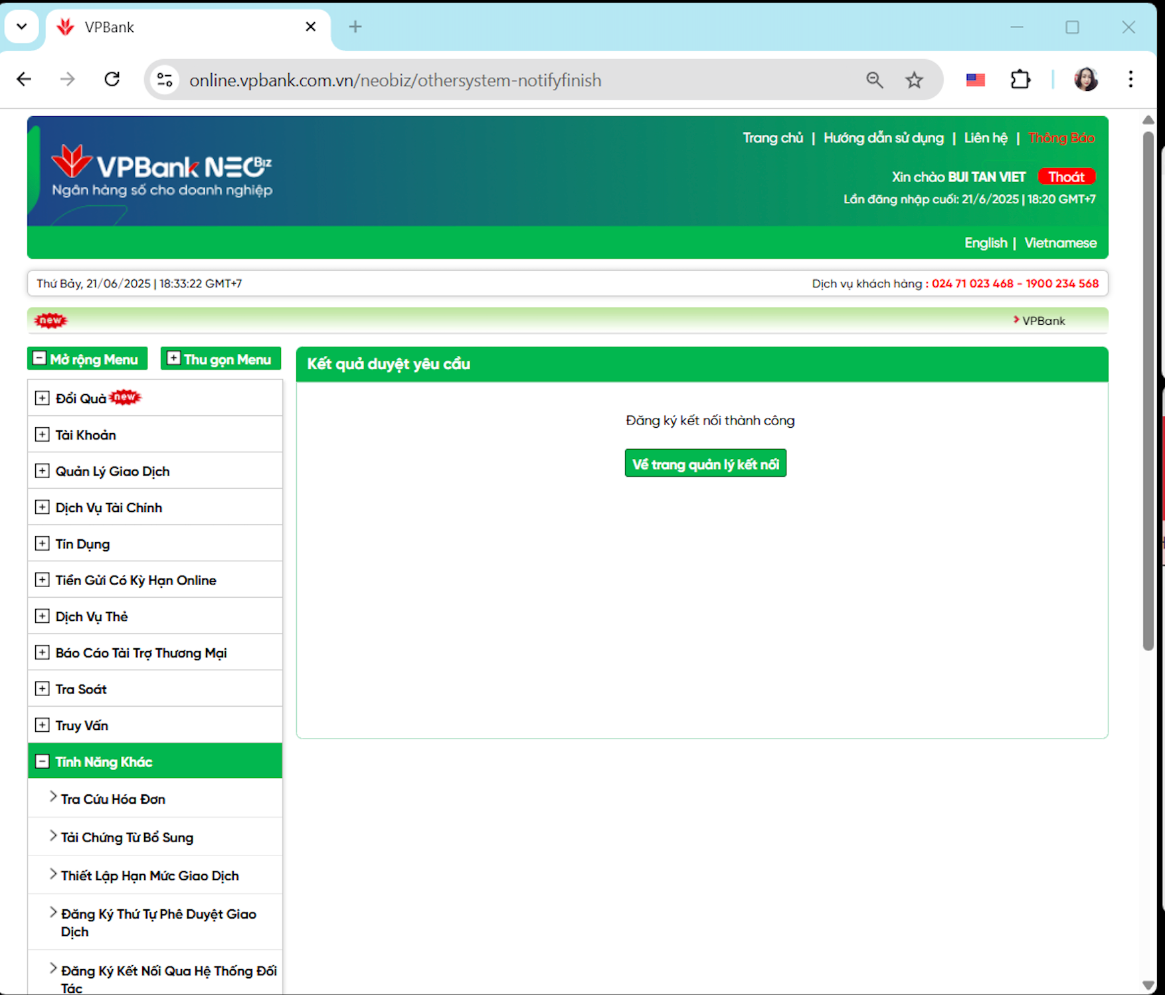Expand the Dịch Vụ Thẻ section
Image resolution: width=1165 pixels, height=995 pixels.
(x=42, y=616)
